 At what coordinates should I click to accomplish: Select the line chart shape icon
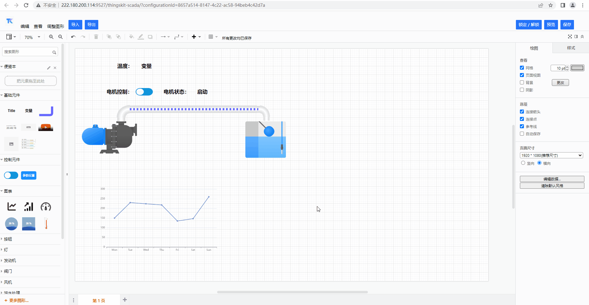pos(12,207)
